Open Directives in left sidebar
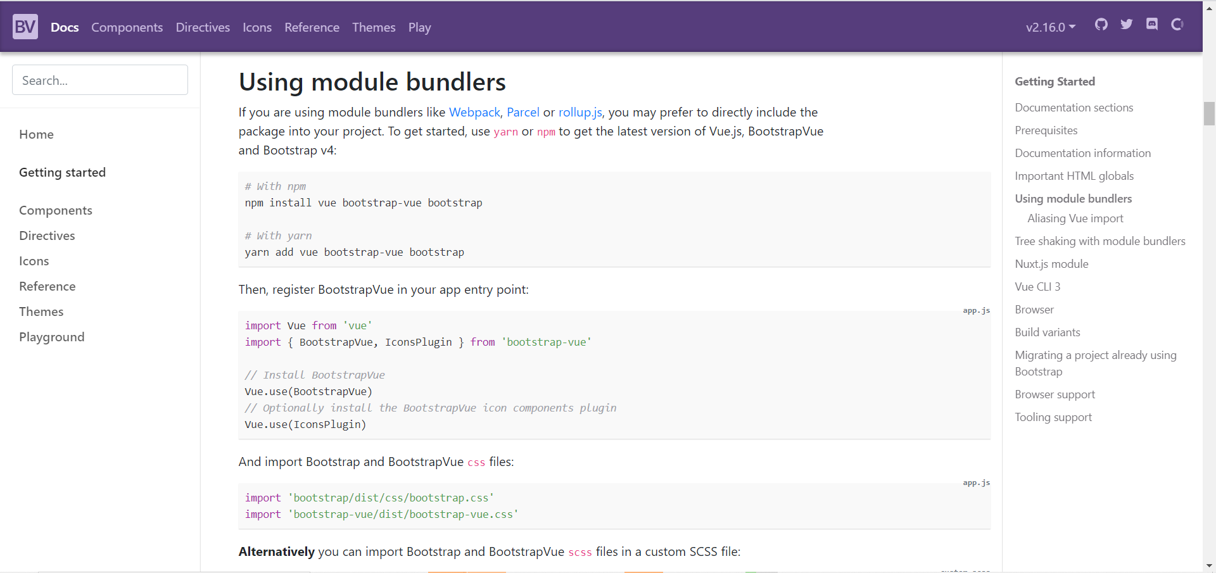Image resolution: width=1216 pixels, height=573 pixels. point(47,236)
